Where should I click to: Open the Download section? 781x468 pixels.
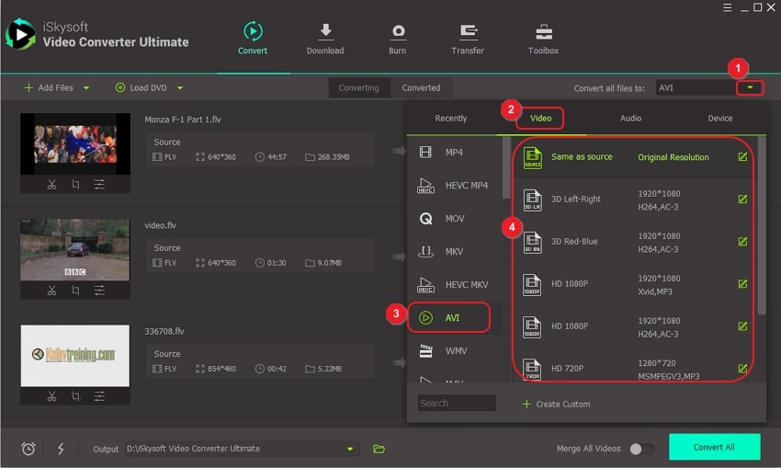pyautogui.click(x=324, y=39)
